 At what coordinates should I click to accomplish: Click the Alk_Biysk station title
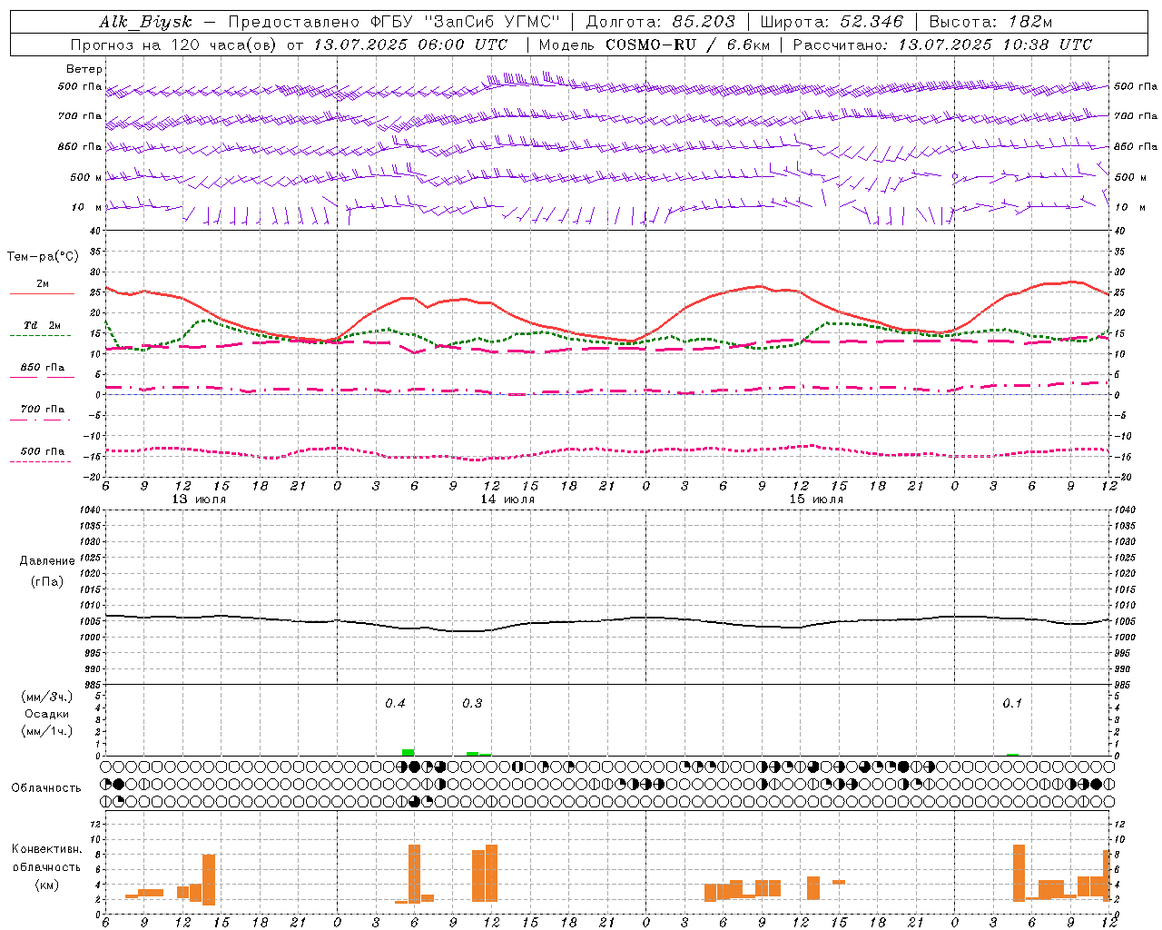(x=145, y=22)
